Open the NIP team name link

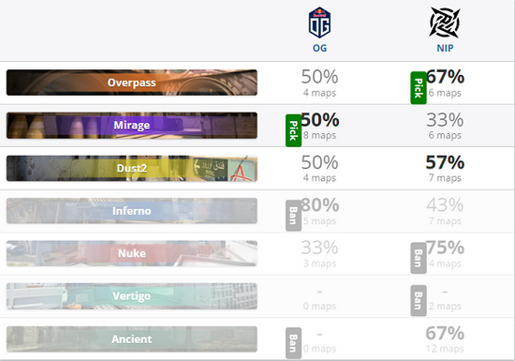point(445,48)
